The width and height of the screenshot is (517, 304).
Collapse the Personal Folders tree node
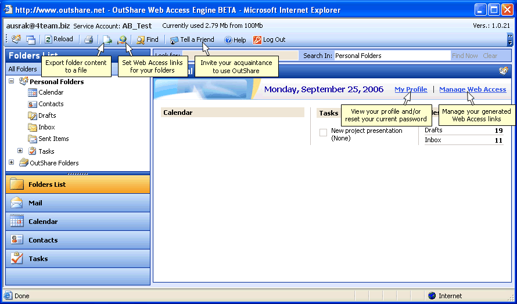pyautogui.click(x=12, y=81)
